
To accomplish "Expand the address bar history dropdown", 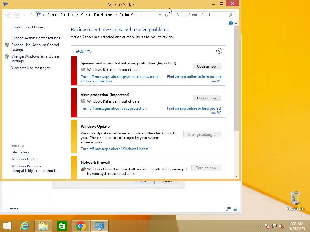I will click(x=160, y=15).
